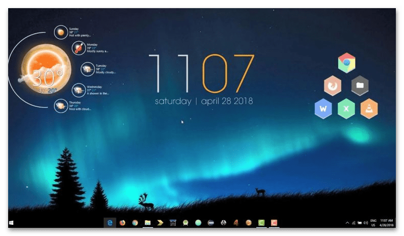Open Firefox from the taskbar
The image size is (404, 236).
122,223
